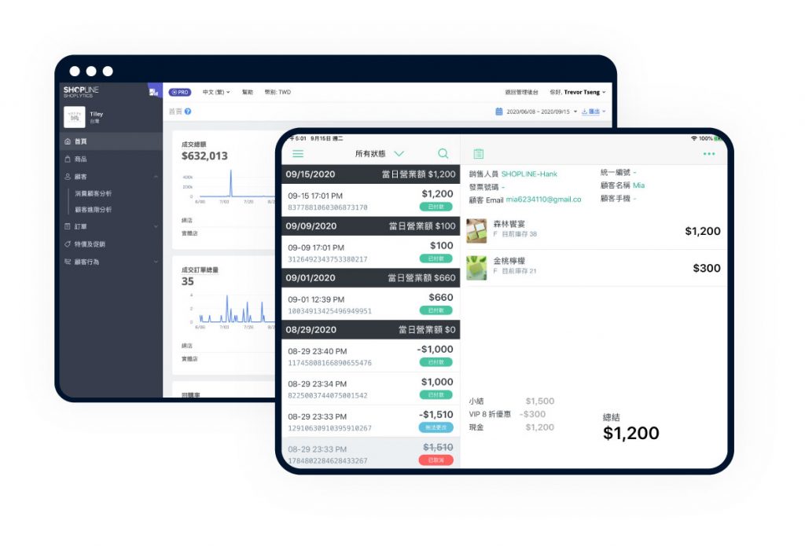Click the 幣別: TWD currency label

(278, 93)
